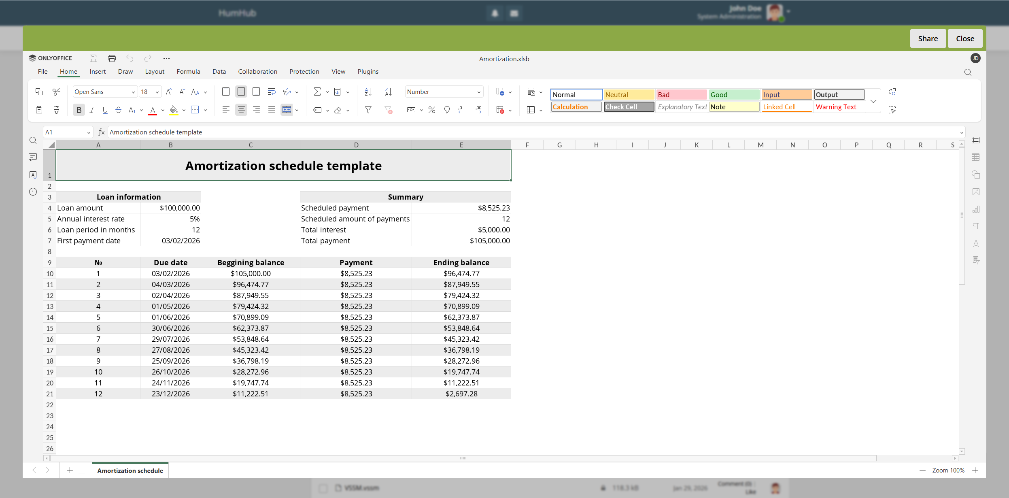This screenshot has height=498, width=1009.
Task: Toggle the Merge and center option
Action: pyautogui.click(x=287, y=109)
